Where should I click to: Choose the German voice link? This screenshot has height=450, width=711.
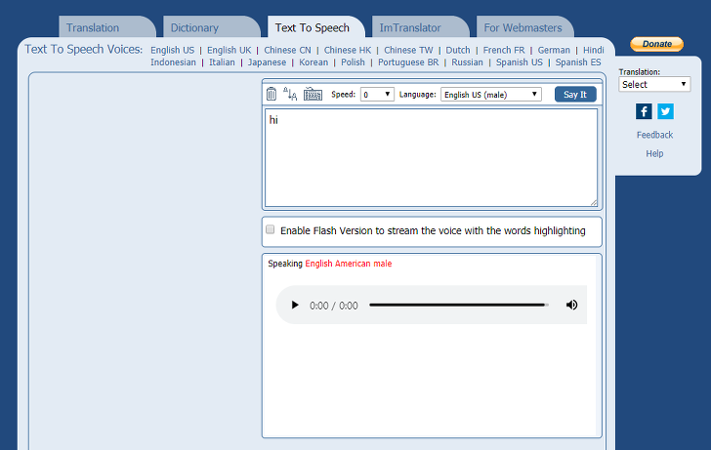tap(554, 51)
